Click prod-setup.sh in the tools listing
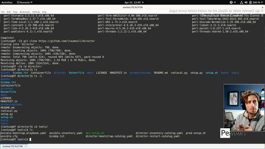This screenshot has height=149, width=265. click(x=196, y=133)
